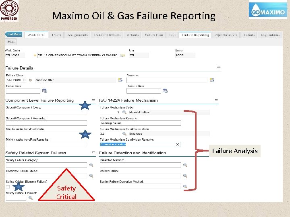Select the Safety Plan tab
Image resolution: width=290 pixels, height=217 pixels.
(x=154, y=35)
